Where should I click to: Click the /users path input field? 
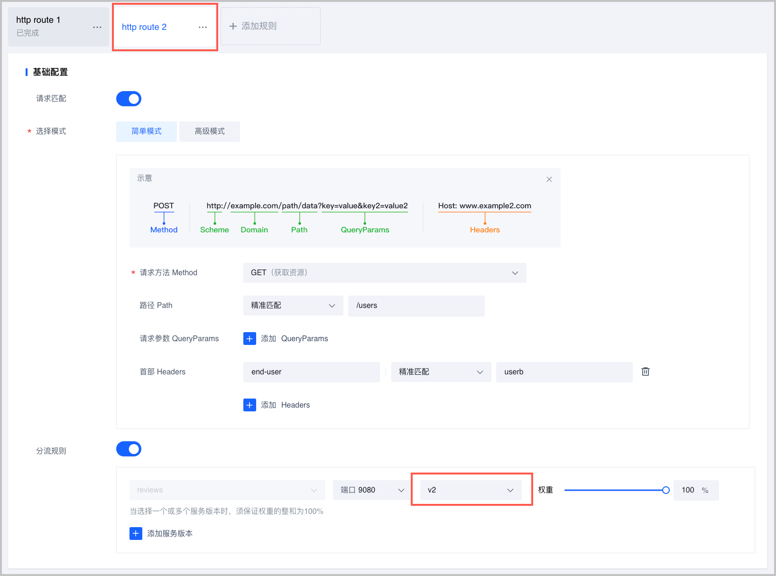416,306
